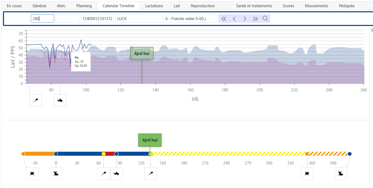Click the yellow striped forecast segment
Image resolution: width=373 pixels, height=188 pixels.
(x=229, y=154)
